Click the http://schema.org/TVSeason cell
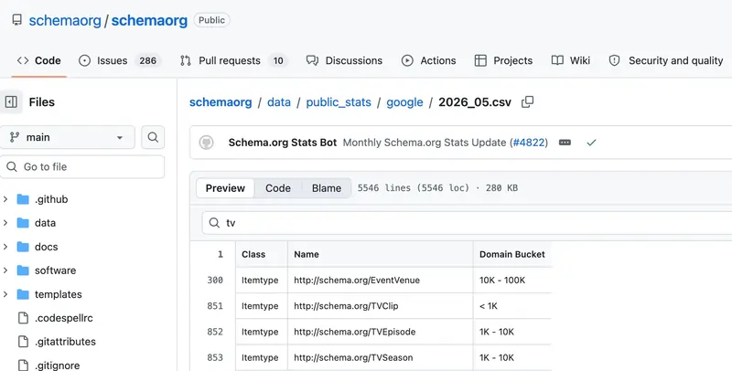Viewport: 732px width, 371px height. (x=380, y=357)
